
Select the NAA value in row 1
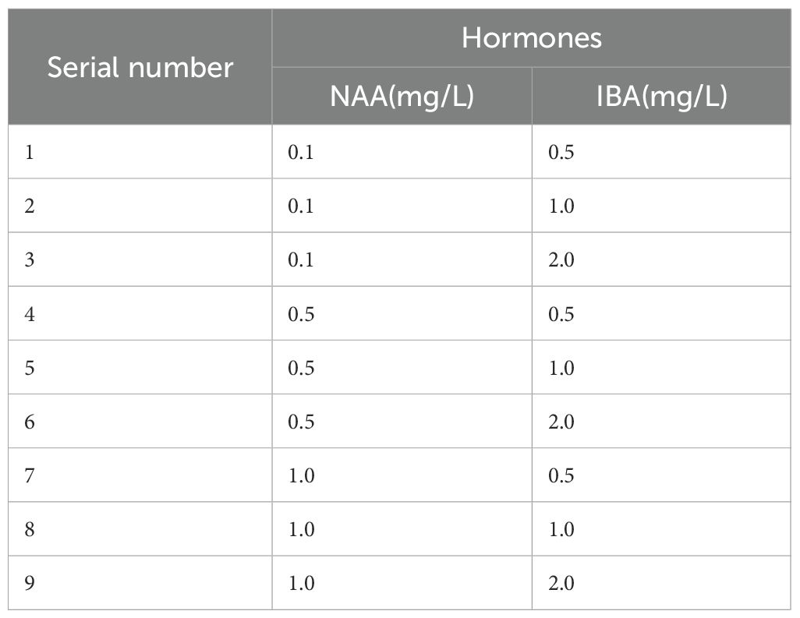click(301, 152)
